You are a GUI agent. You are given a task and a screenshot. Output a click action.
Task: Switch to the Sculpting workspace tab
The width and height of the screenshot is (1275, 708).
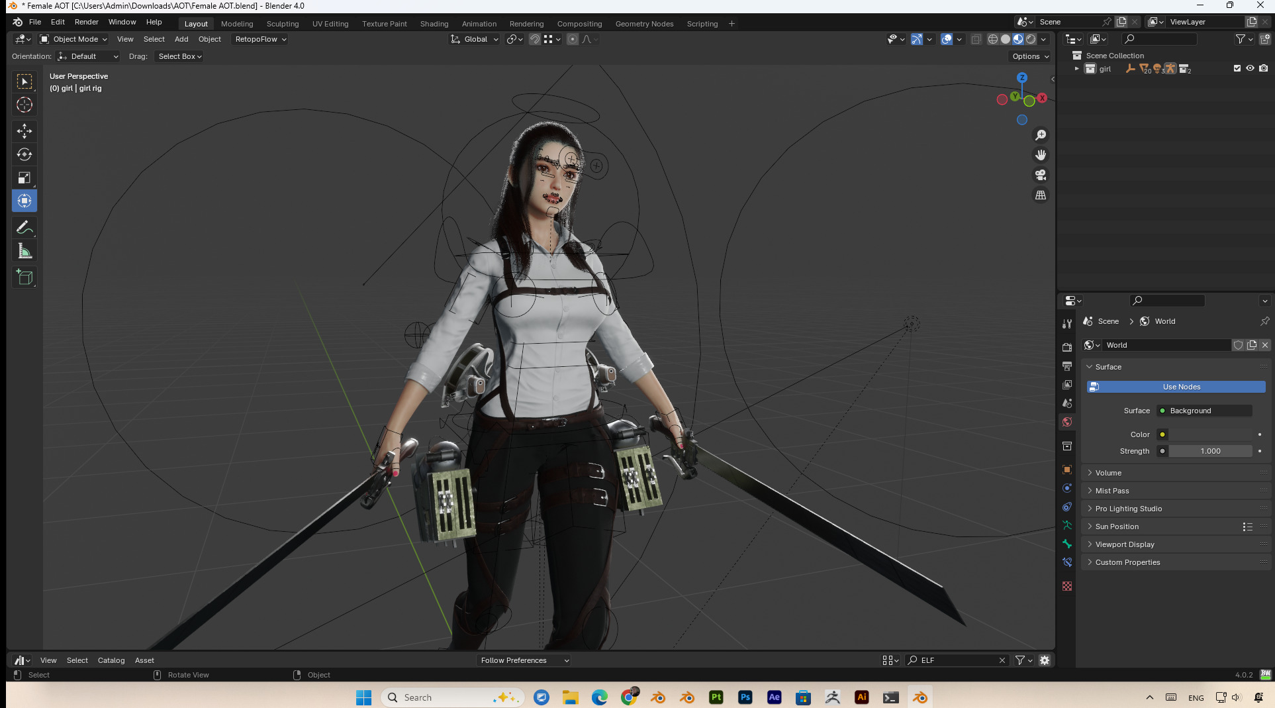tap(283, 24)
